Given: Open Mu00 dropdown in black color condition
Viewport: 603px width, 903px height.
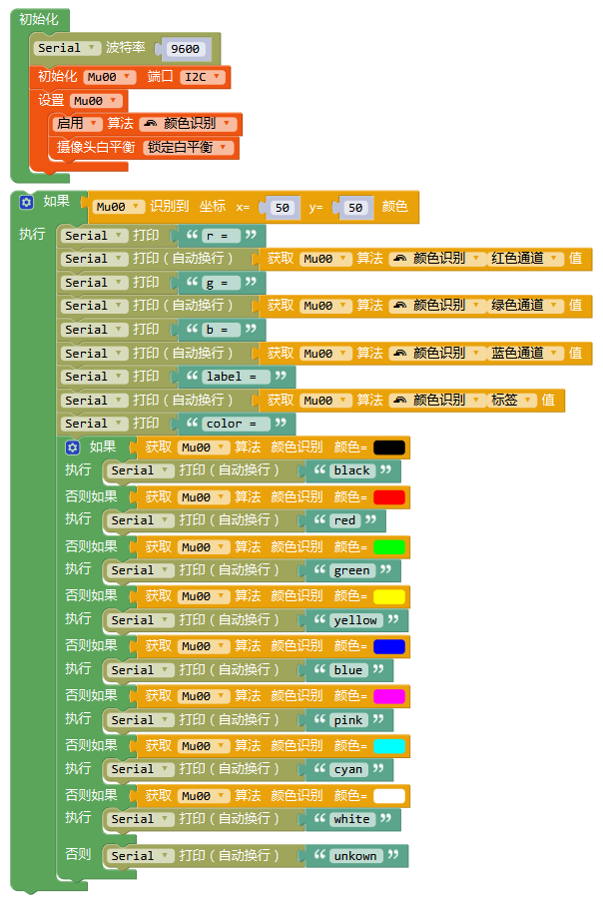Looking at the screenshot, I should point(204,448).
